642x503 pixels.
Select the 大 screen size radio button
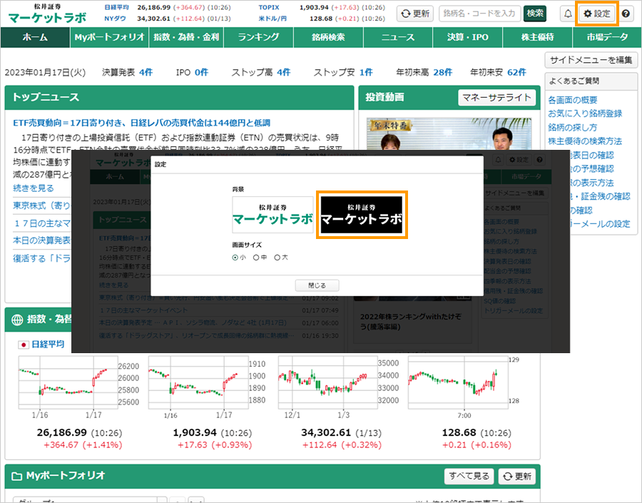click(277, 258)
